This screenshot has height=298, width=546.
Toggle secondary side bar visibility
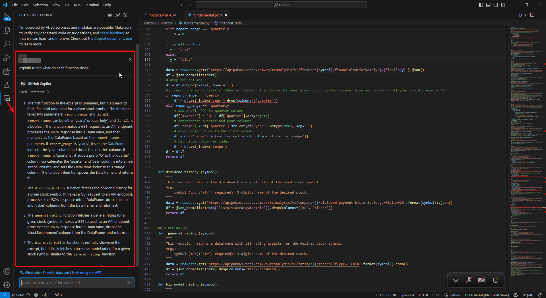(496, 5)
